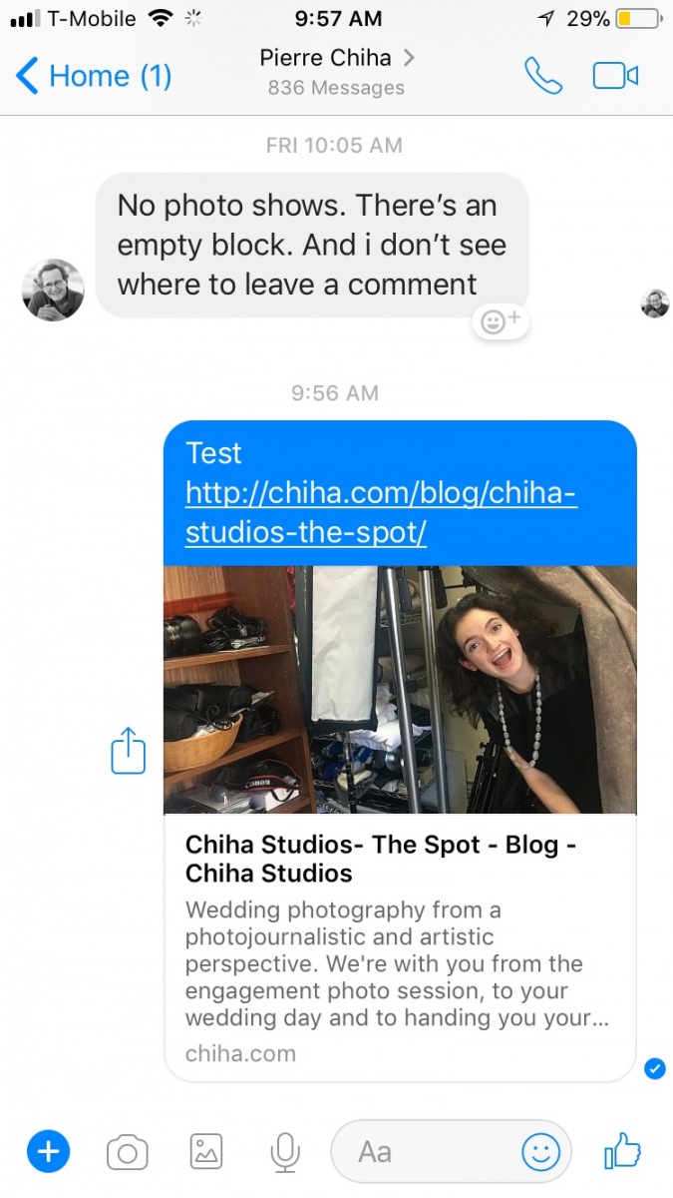This screenshot has height=1198, width=673.
Task: Tap the small seen-by avatar on the right
Action: click(655, 303)
